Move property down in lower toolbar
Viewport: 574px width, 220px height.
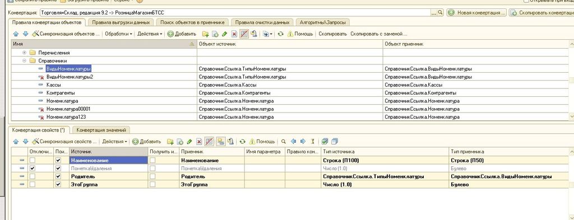pyautogui.click(x=25, y=142)
